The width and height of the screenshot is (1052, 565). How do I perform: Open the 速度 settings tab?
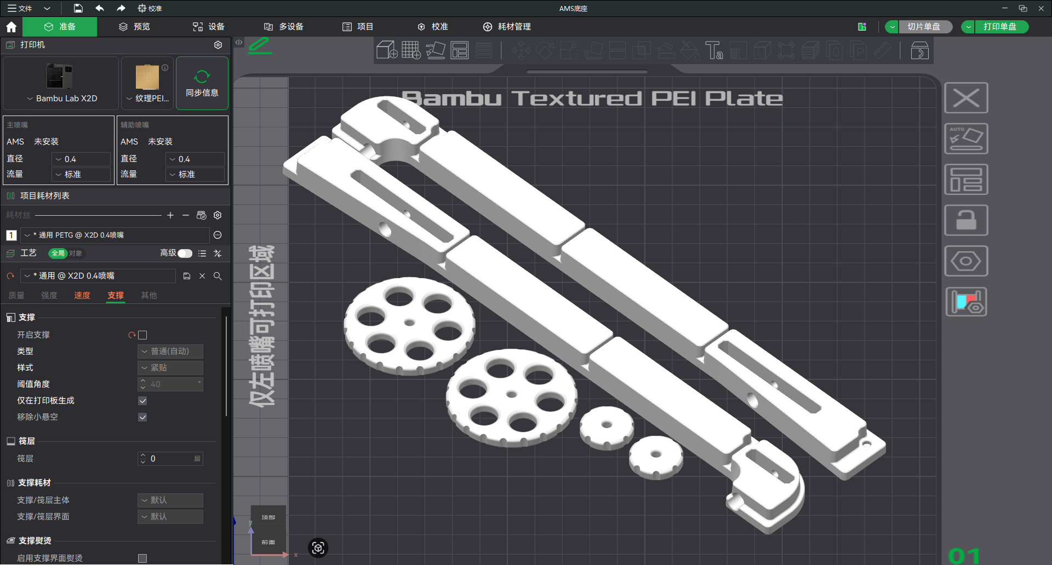pyautogui.click(x=82, y=296)
